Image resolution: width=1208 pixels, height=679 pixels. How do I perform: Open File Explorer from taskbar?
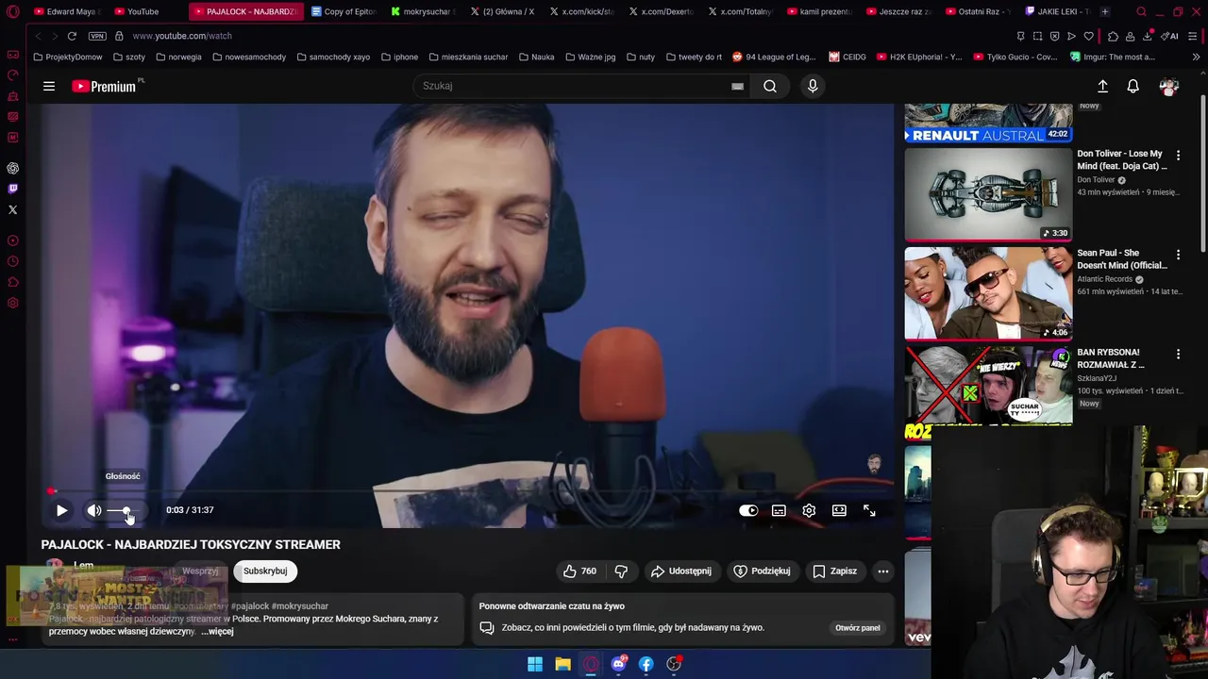pos(562,664)
